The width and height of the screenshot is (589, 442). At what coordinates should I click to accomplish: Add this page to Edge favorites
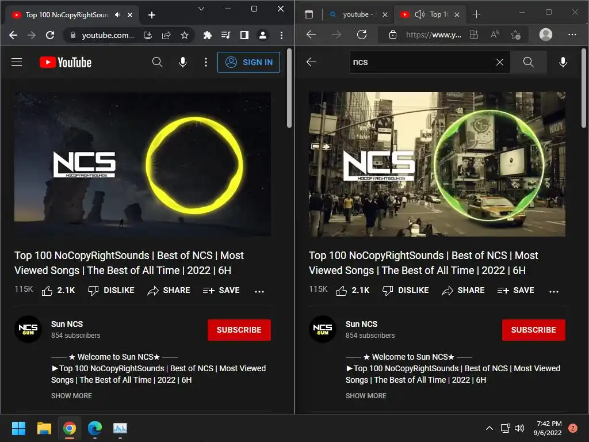pyautogui.click(x=516, y=35)
